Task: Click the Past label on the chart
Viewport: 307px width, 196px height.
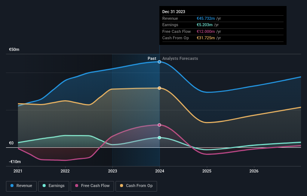Action: [152, 58]
